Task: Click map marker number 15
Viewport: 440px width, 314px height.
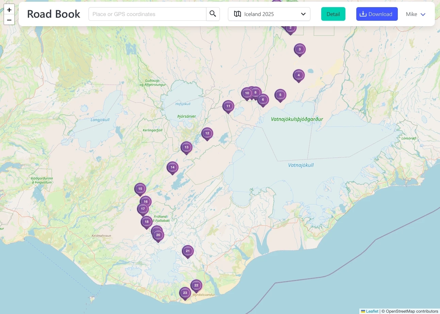Action: point(140,188)
